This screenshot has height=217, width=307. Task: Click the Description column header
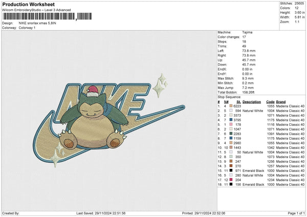pos(253,101)
